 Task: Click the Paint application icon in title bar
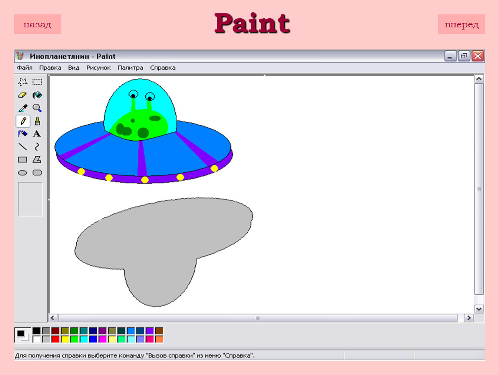tap(20, 56)
